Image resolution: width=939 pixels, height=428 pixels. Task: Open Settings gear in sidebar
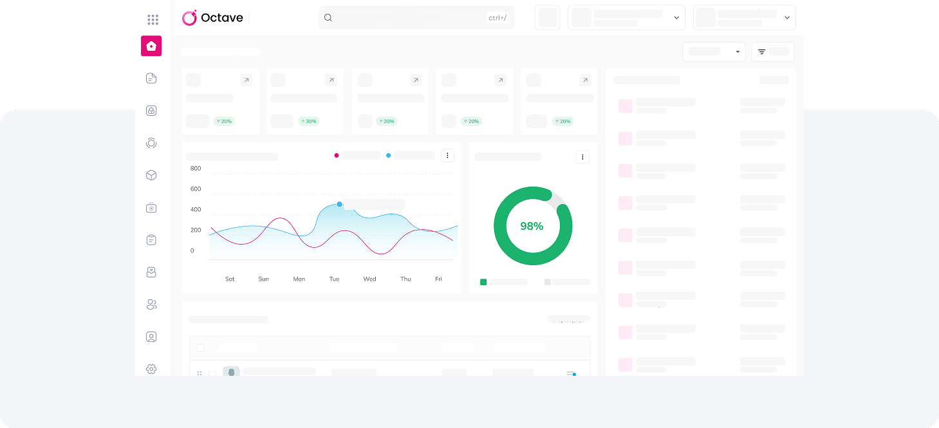coord(151,369)
